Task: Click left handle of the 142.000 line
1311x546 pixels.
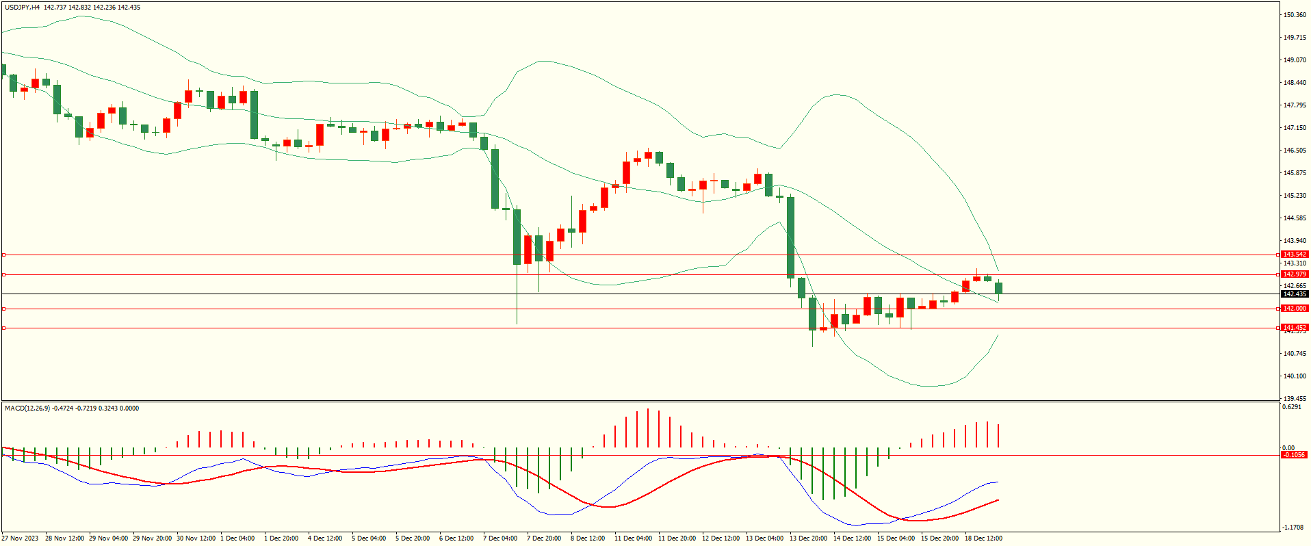Action: (x=3, y=309)
